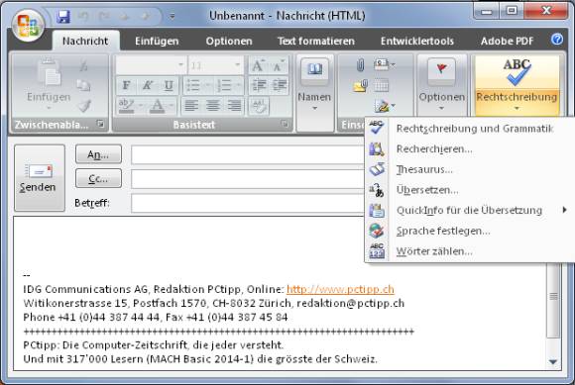
Task: Click the Undo arrow in Quick Access toolbar
Action: click(x=84, y=16)
